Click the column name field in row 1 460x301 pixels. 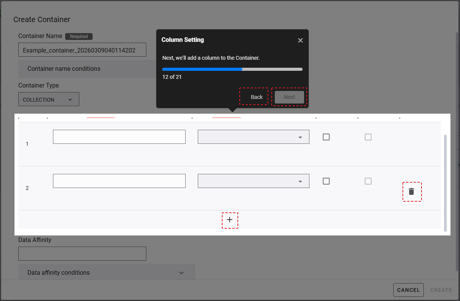pos(119,137)
